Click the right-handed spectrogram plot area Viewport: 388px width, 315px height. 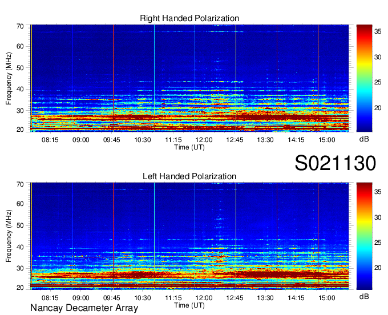tap(189, 78)
